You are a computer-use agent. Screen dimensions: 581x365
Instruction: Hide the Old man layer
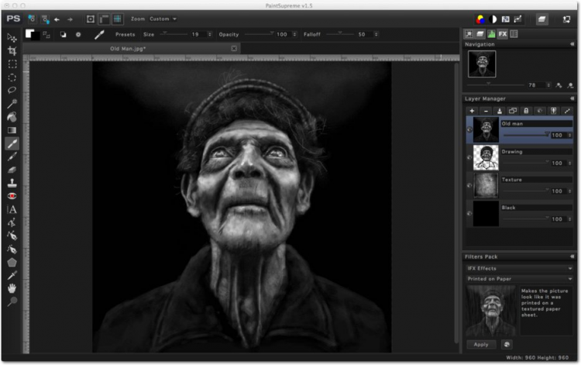(x=469, y=130)
